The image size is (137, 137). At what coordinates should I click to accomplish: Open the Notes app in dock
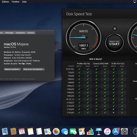tap(30, 132)
